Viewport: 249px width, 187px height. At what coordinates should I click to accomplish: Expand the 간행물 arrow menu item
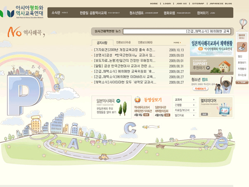[x=184, y=105]
